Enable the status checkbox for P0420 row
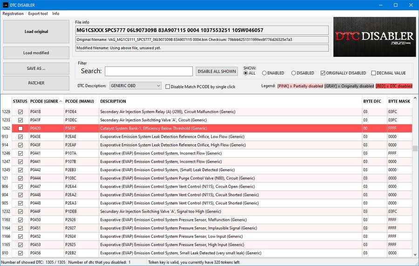Screen dimensions: 419x266 [20, 128]
